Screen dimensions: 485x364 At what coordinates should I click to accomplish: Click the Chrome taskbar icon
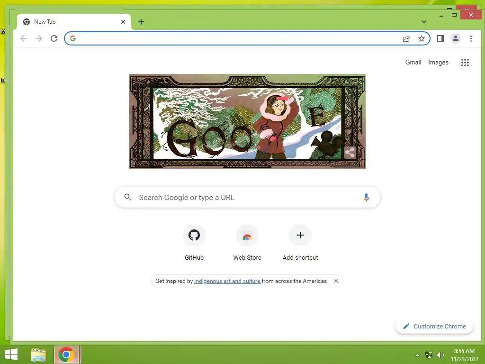point(67,355)
